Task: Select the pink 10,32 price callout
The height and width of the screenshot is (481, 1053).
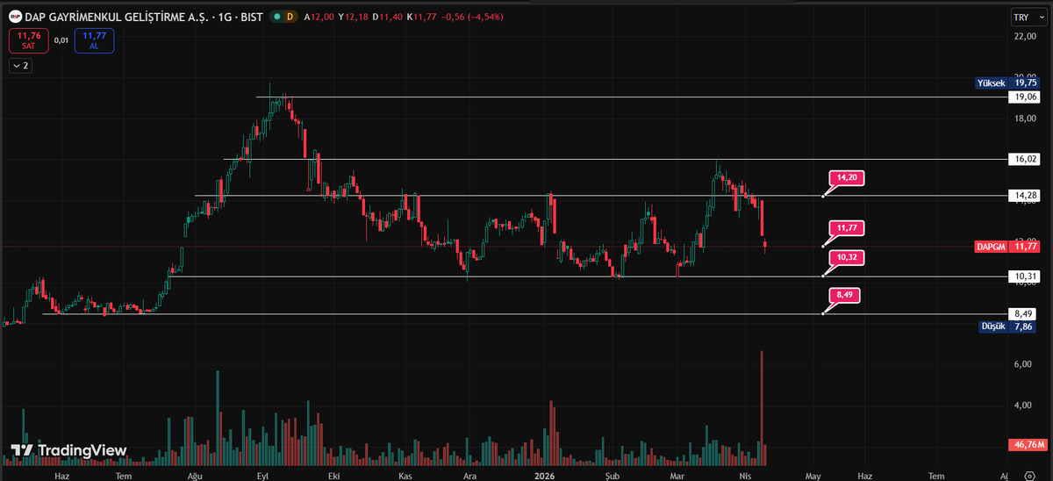Action: click(846, 258)
